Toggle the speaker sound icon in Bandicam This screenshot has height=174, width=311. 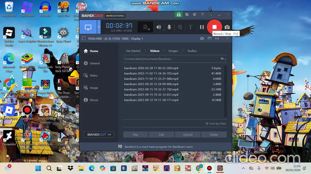pos(159,27)
